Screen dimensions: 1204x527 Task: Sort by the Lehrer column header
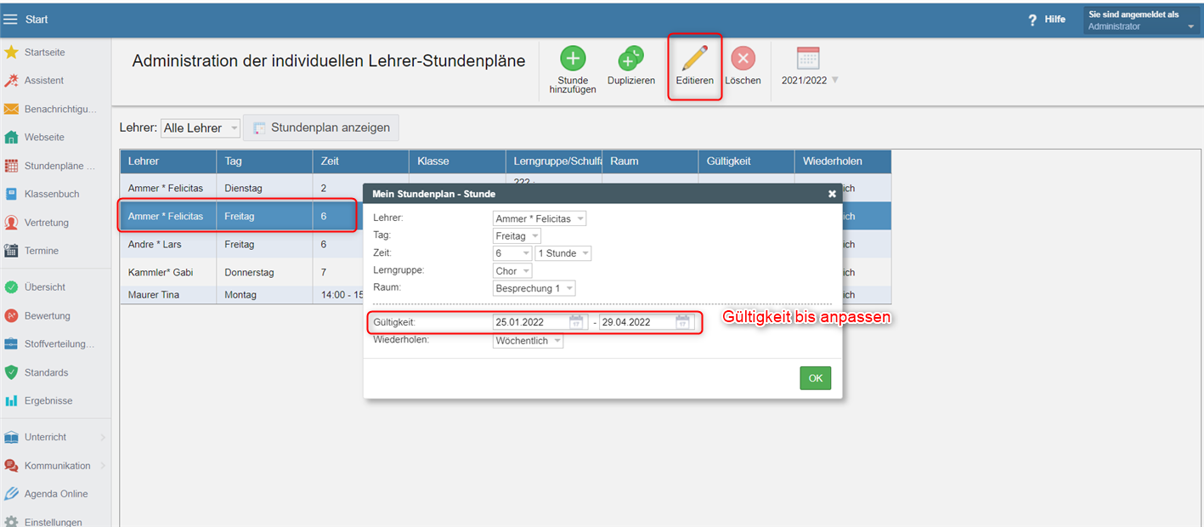(x=168, y=161)
